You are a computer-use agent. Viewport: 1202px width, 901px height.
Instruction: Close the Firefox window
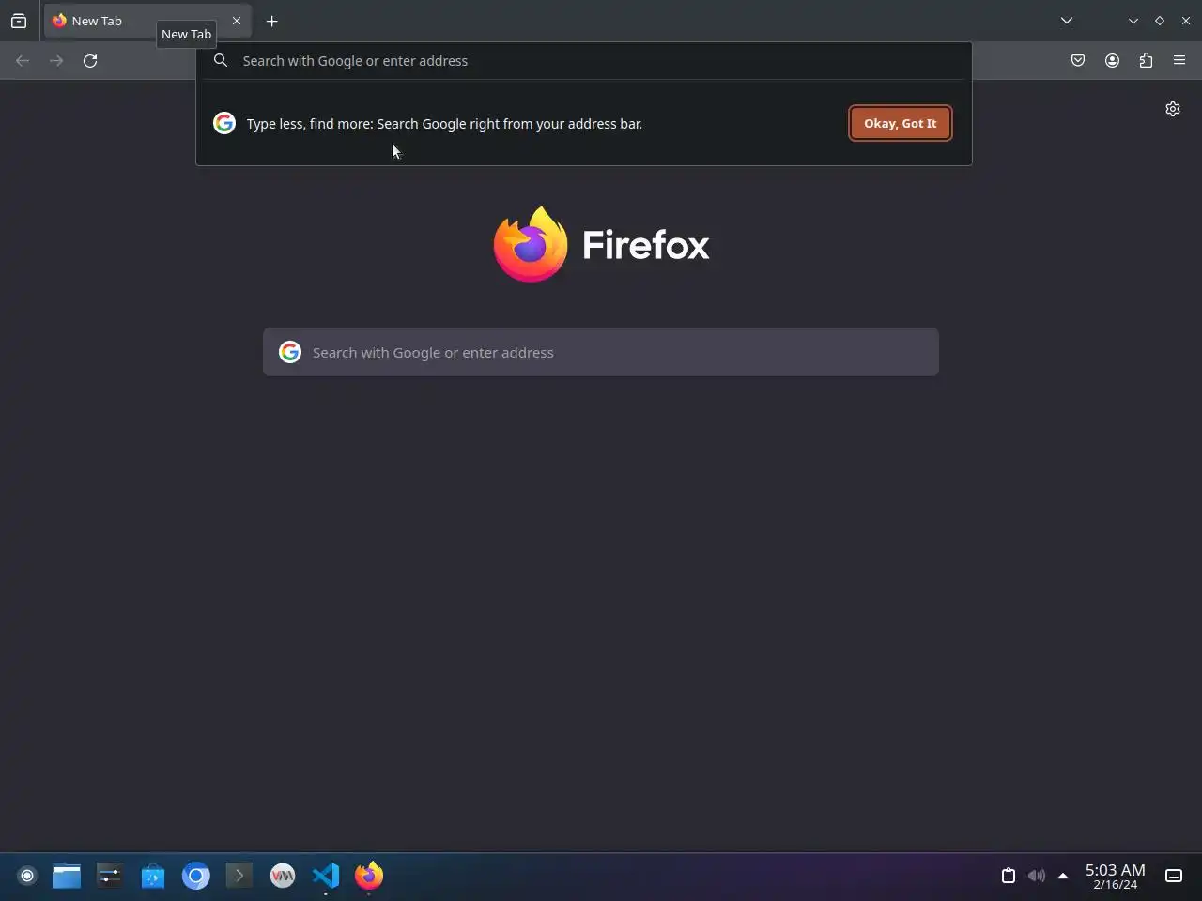pyautogui.click(x=1186, y=21)
